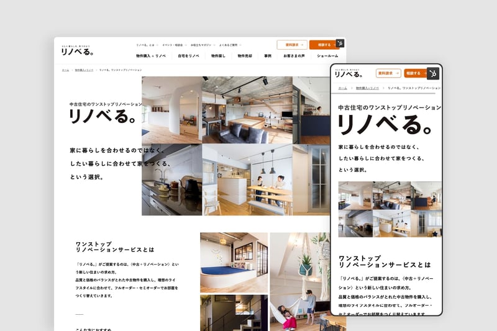This screenshot has width=497, height=331.
Task: Click large リノベる。 hero title on desktop
Action: pyautogui.click(x=103, y=117)
